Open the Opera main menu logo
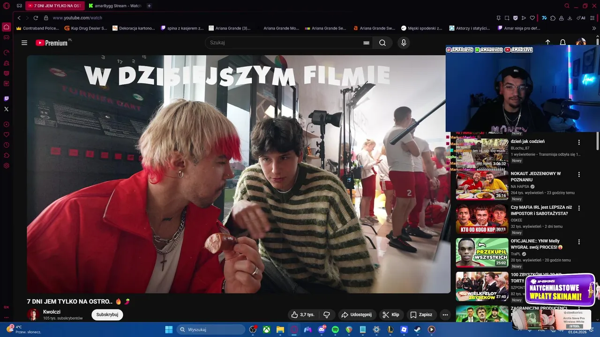 click(6, 6)
